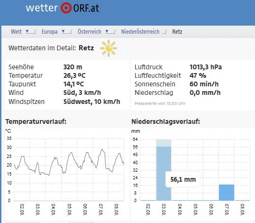Click the sunny weather icon beside Retz

[x=109, y=48]
